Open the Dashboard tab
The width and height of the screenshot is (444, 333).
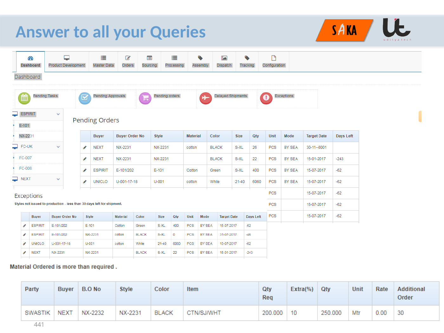coord(30,62)
